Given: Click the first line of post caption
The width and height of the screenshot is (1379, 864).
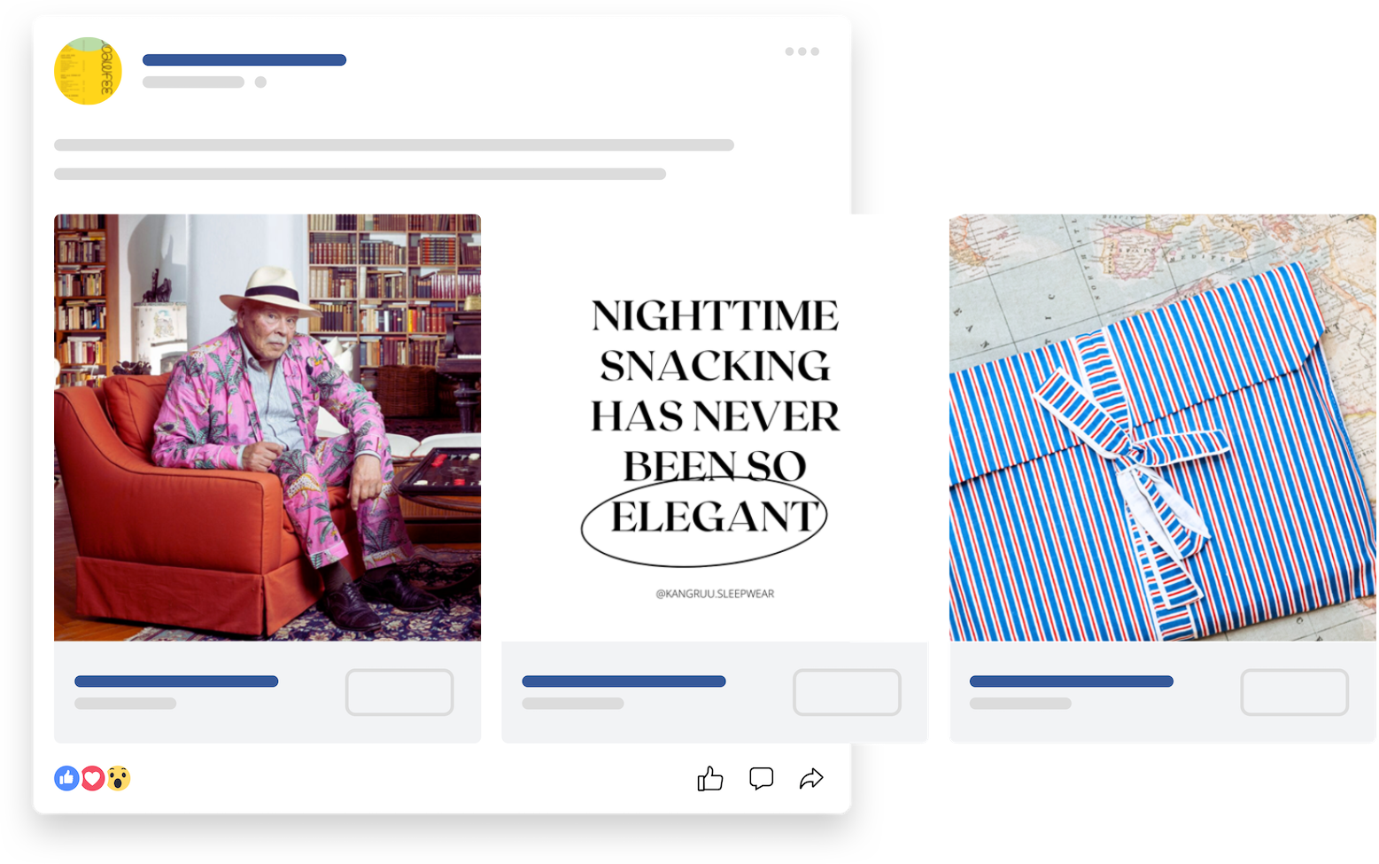Looking at the screenshot, I should [x=393, y=145].
